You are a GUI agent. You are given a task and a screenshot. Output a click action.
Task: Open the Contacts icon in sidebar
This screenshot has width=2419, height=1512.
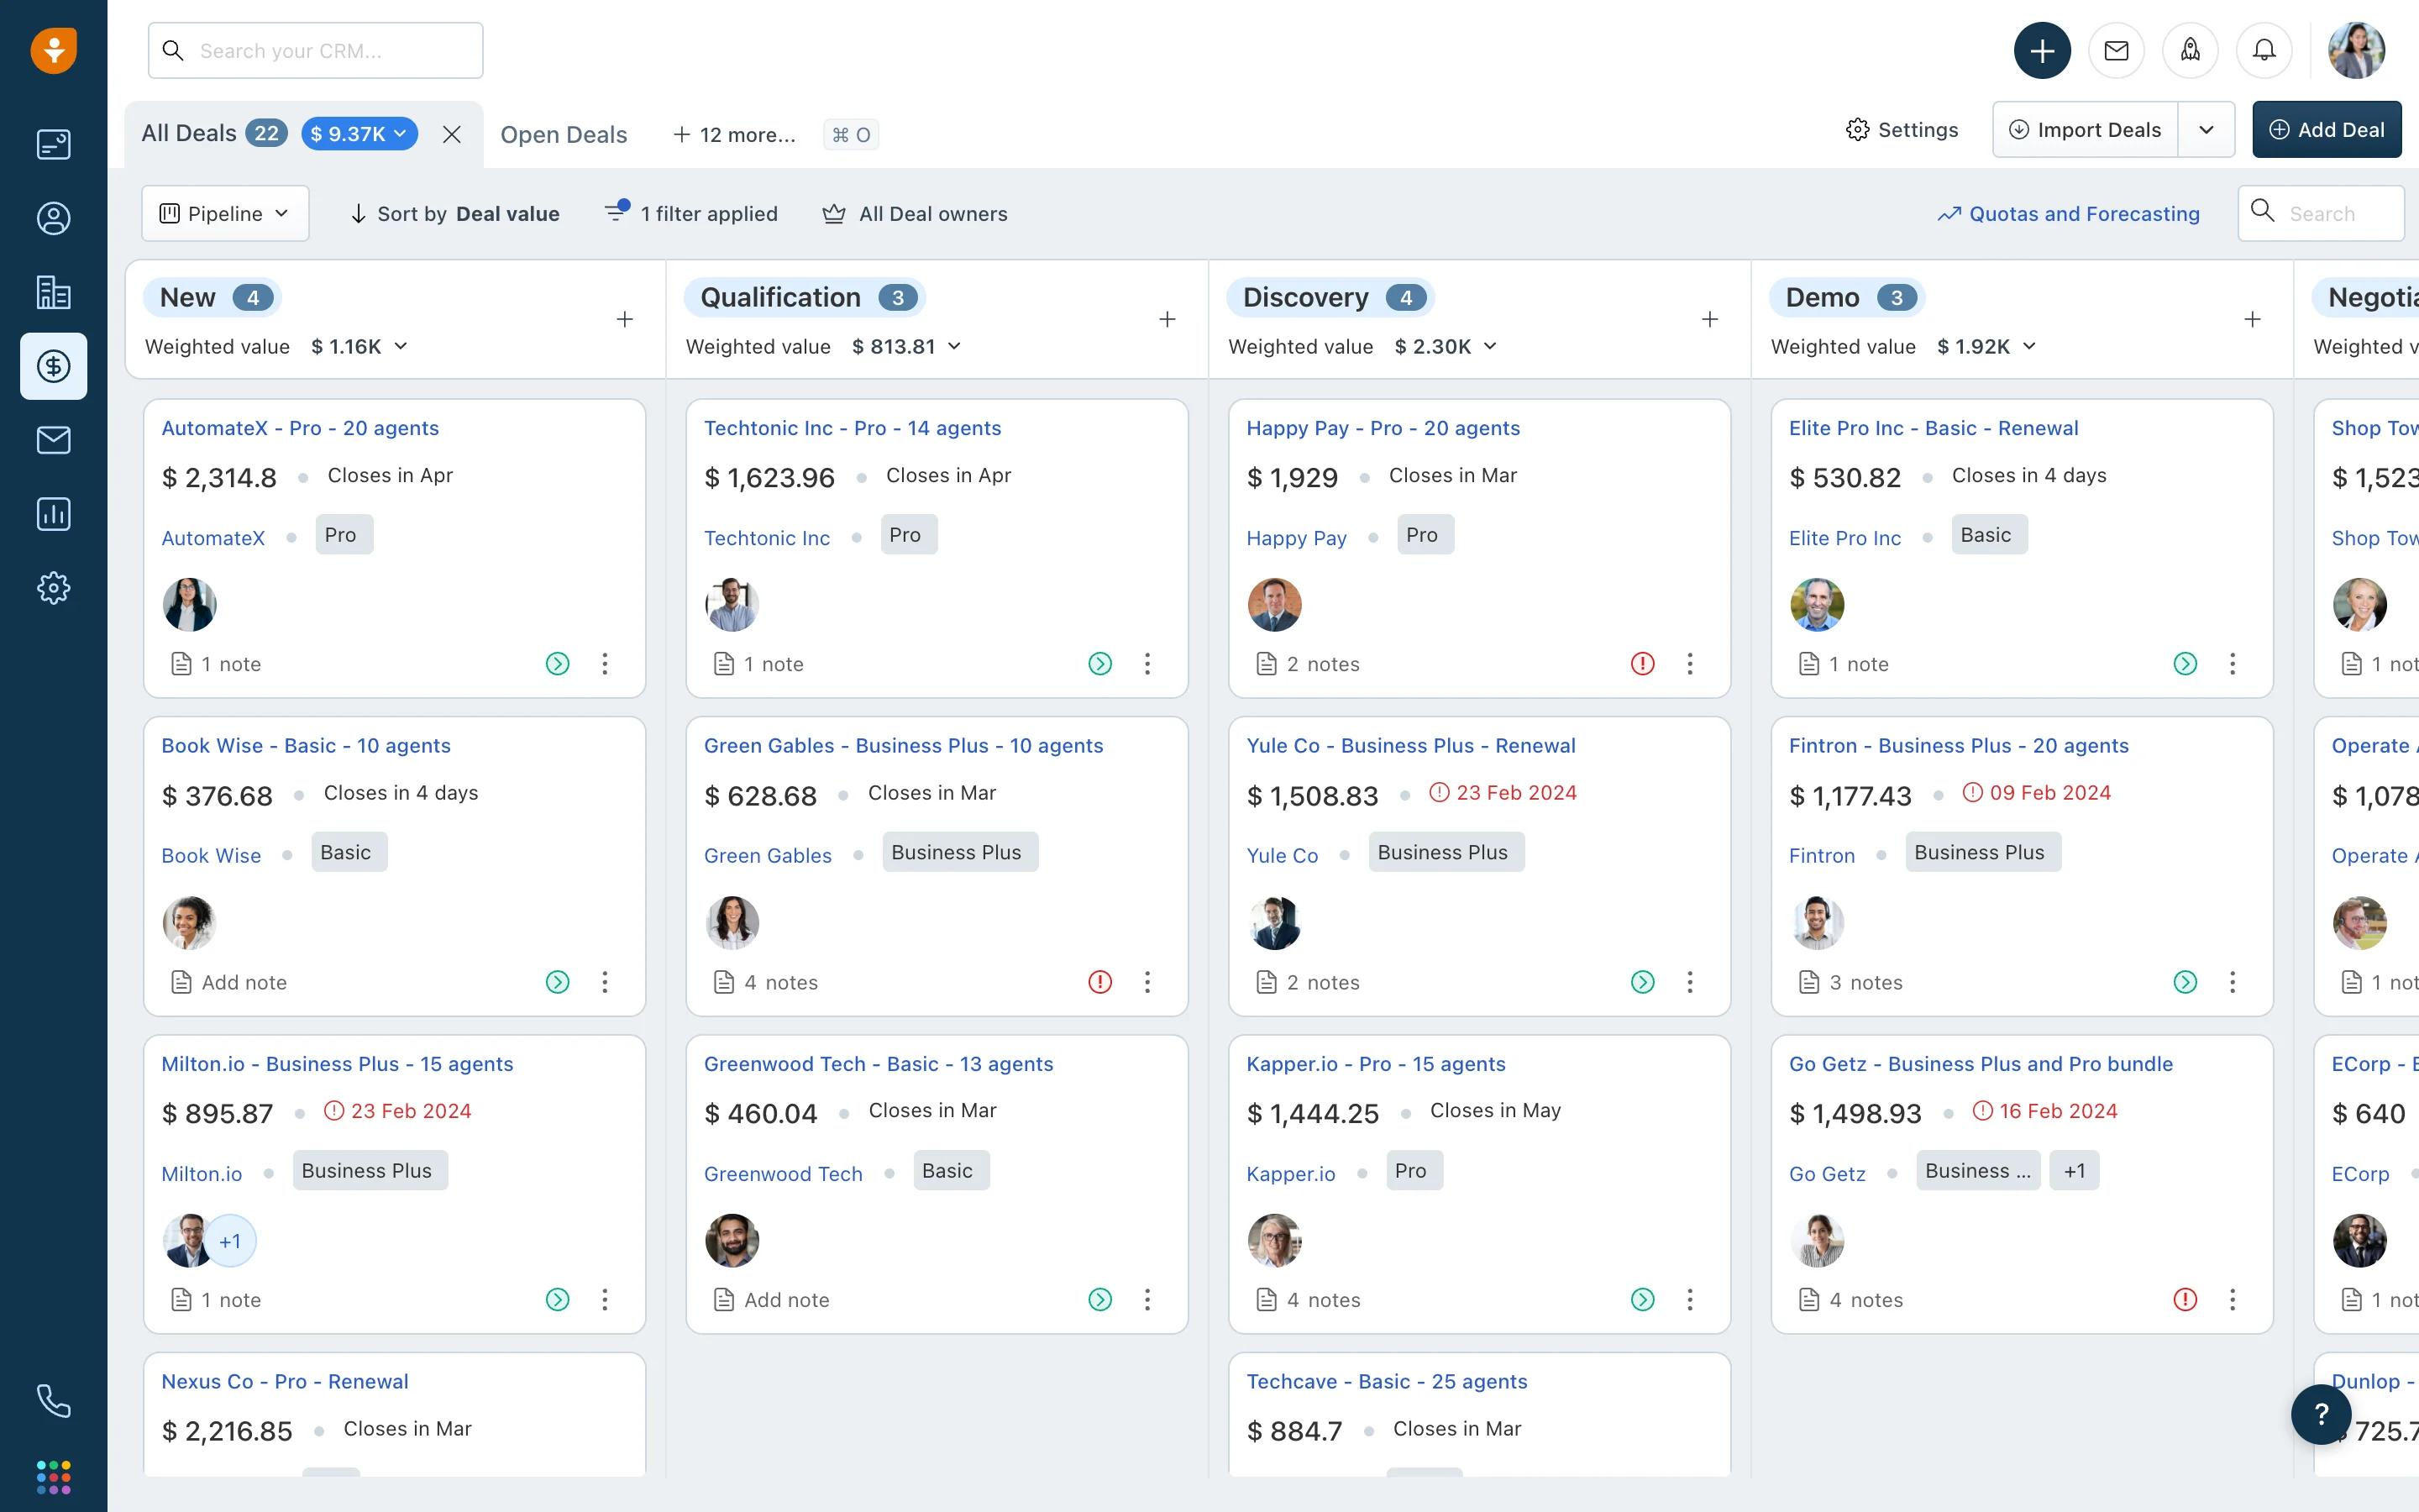53,218
